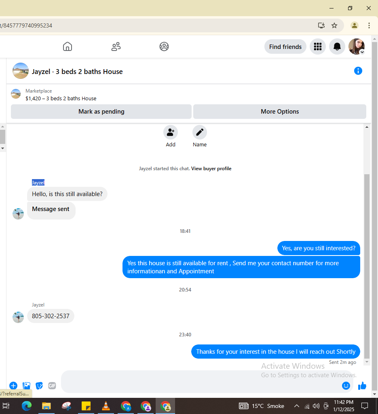Open the account profile picture menu
This screenshot has height=414, width=378.
pyautogui.click(x=356, y=47)
